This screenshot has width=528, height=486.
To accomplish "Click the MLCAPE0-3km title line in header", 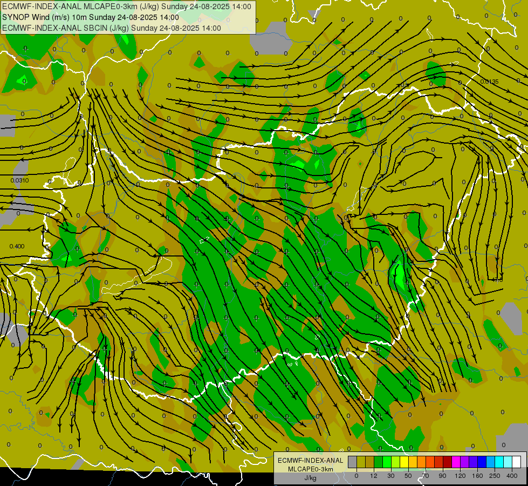I will (x=127, y=6).
